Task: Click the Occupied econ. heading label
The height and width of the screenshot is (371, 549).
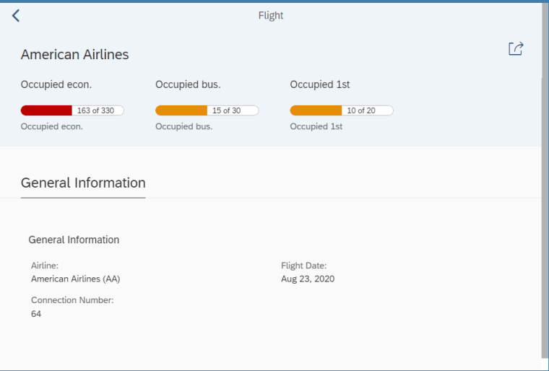Action: [x=56, y=84]
